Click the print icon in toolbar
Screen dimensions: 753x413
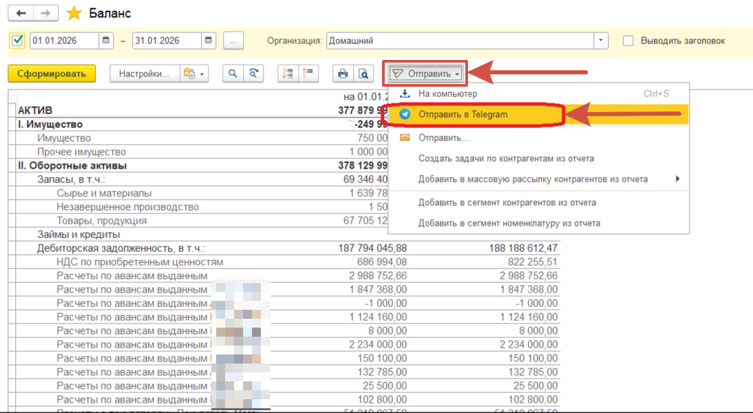[342, 74]
